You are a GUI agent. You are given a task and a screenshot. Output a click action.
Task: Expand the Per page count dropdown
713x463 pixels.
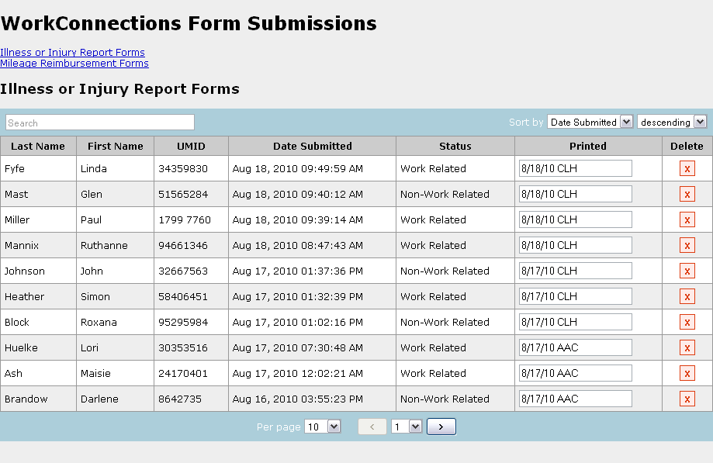pyautogui.click(x=323, y=427)
